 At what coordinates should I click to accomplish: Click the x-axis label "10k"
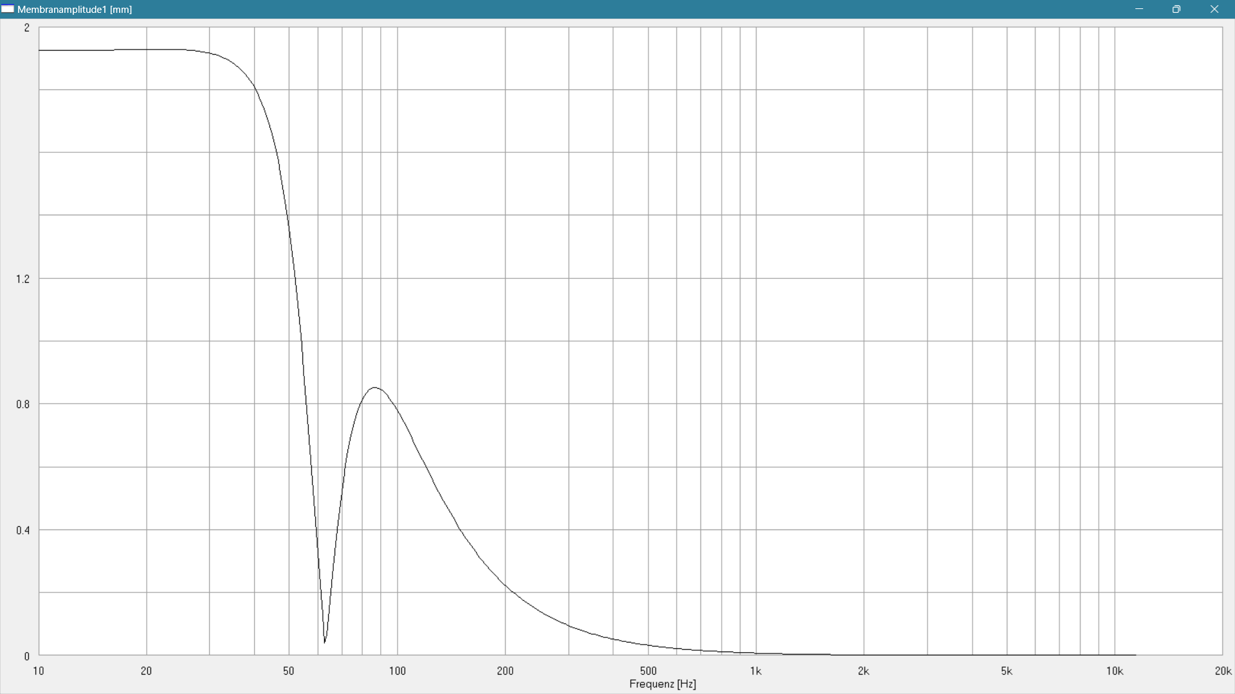[x=1115, y=671]
